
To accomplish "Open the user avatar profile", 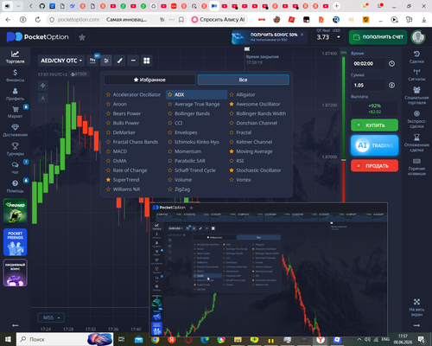I will (418, 37).
